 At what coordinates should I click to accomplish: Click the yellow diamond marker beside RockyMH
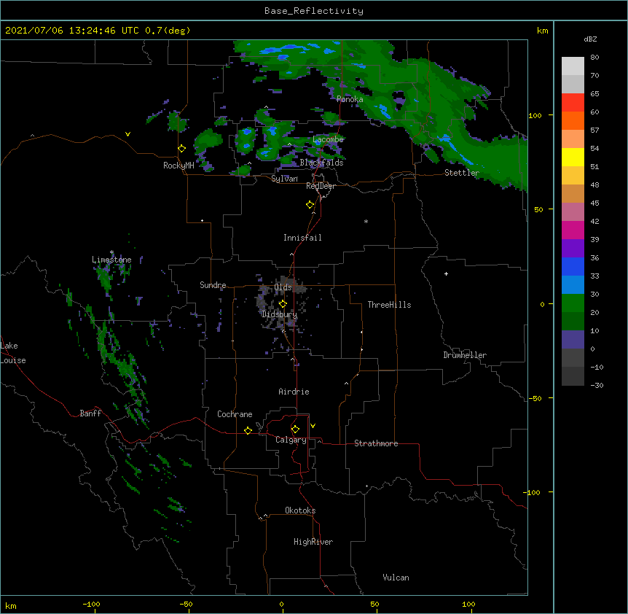[x=182, y=149]
